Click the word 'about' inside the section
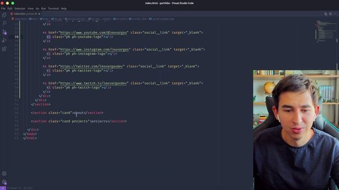The image size is (339, 190). click(x=79, y=113)
